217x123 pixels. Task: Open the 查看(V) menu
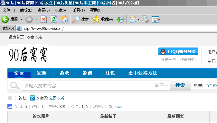[x=43, y=10]
